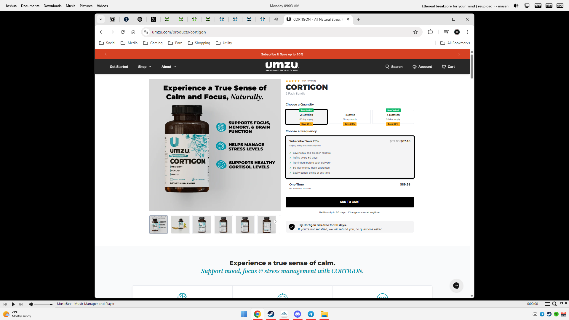Screen dimensions: 569x320
Task: Open Music in the top panel
Action: coord(71,6)
